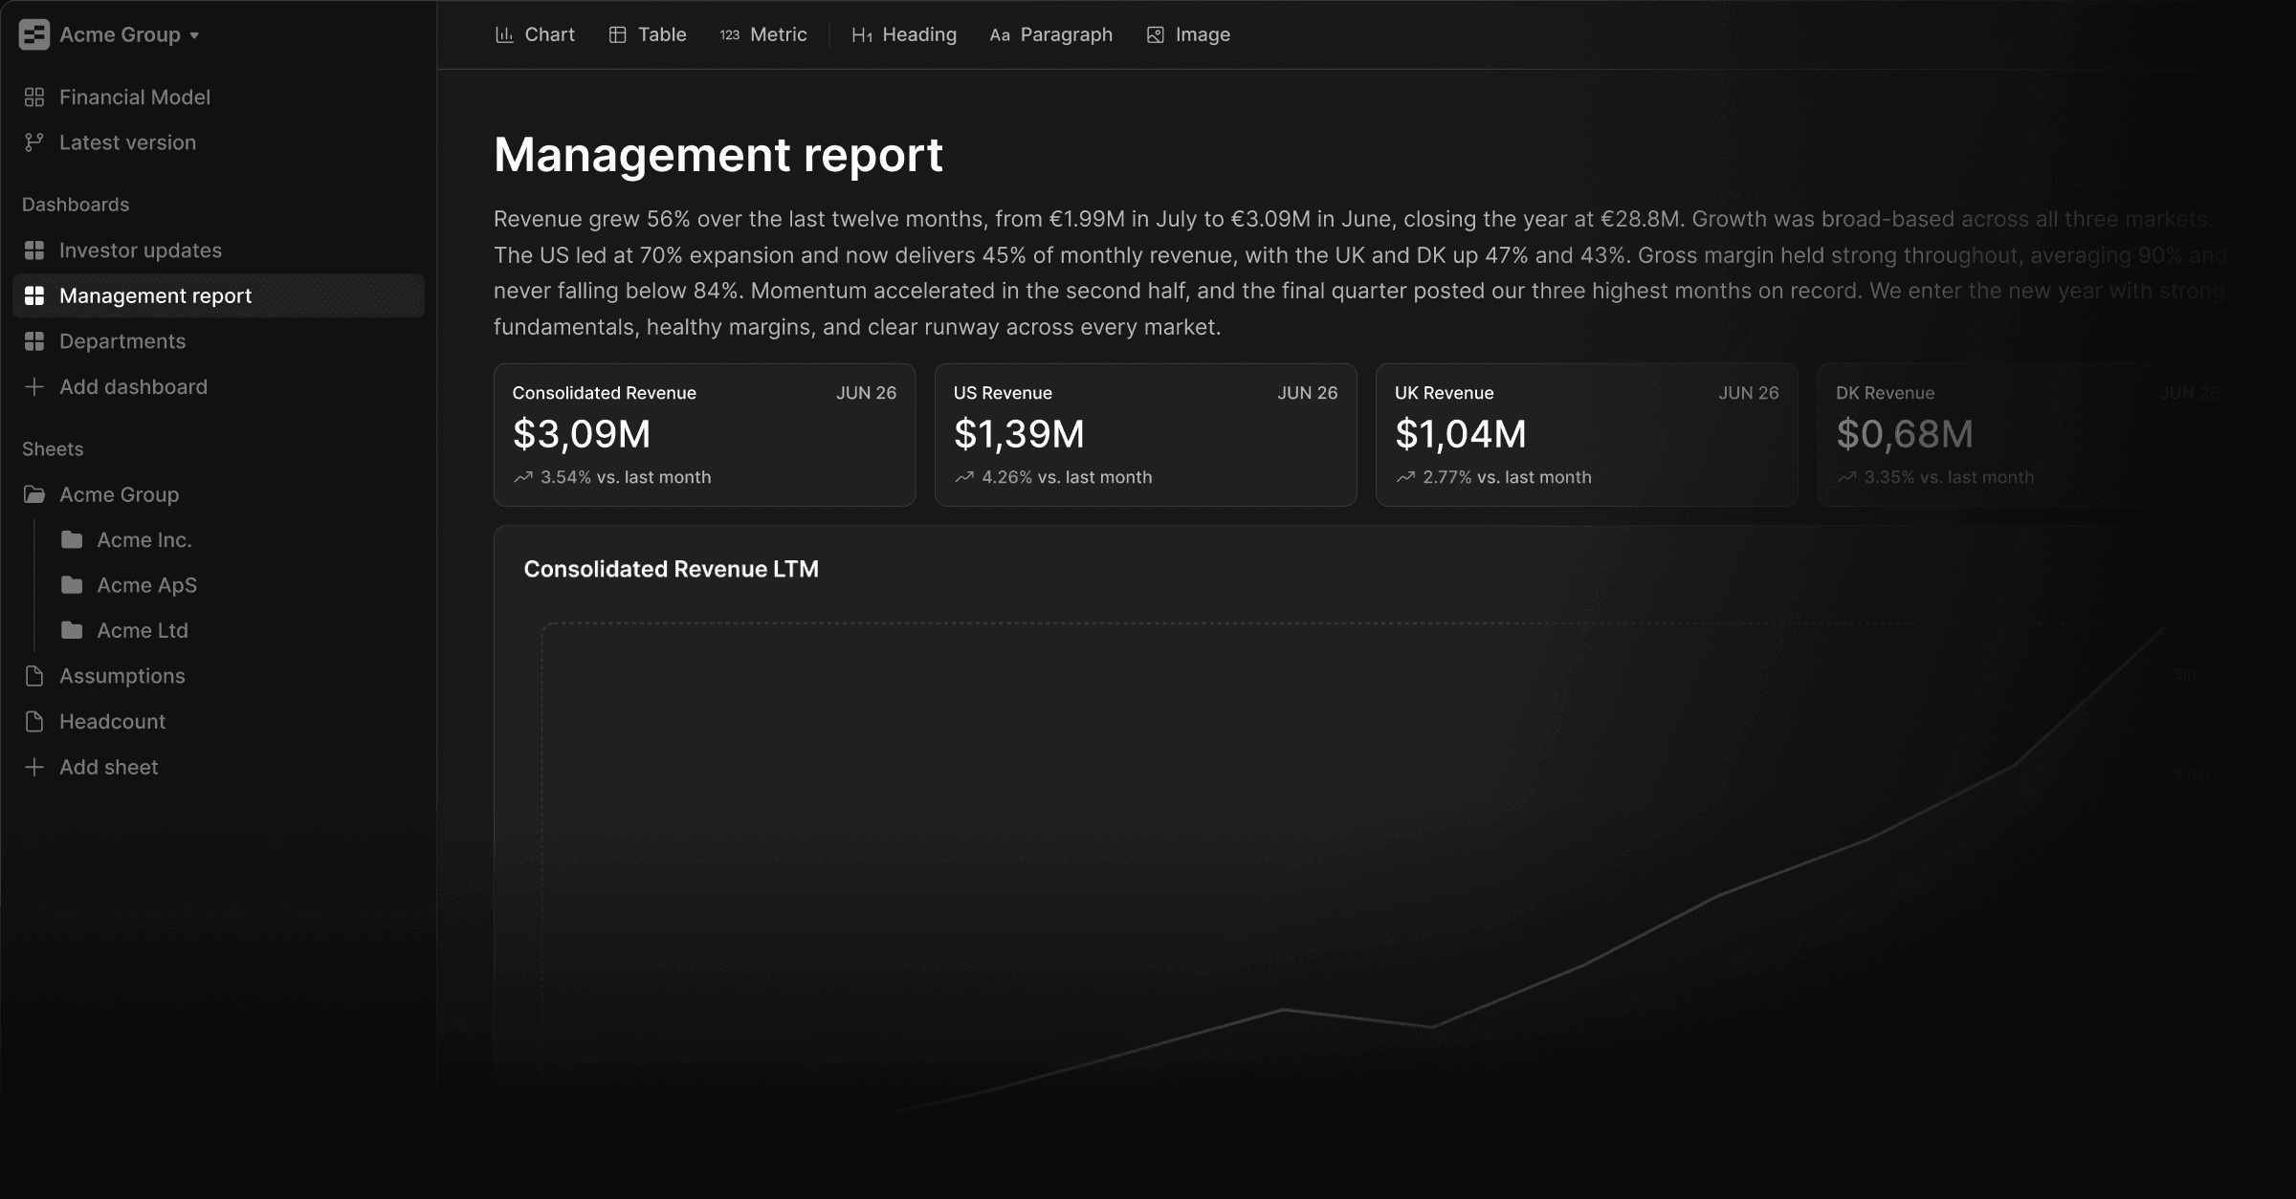Open the Acme Group workspace dropdown arrow

coord(194,35)
